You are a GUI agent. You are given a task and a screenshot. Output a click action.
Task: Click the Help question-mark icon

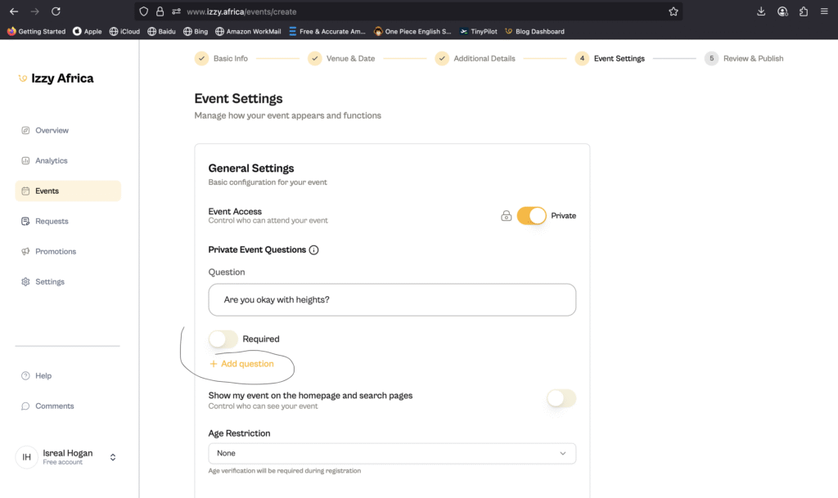(x=26, y=376)
